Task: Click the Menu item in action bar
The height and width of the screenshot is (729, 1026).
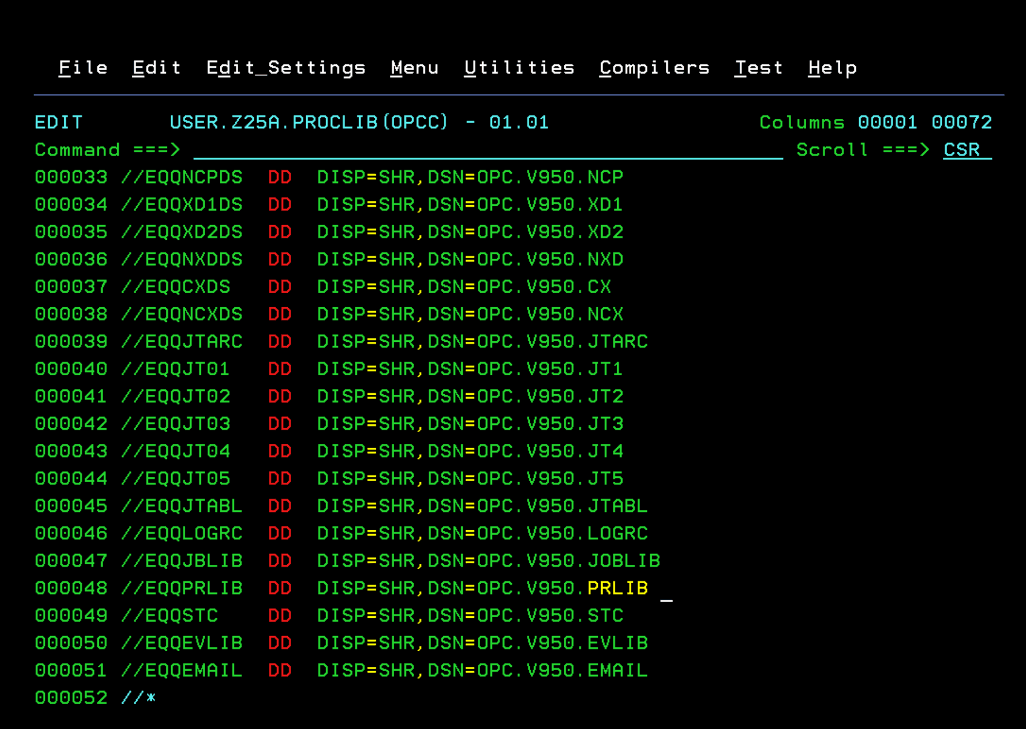Action: coord(414,68)
